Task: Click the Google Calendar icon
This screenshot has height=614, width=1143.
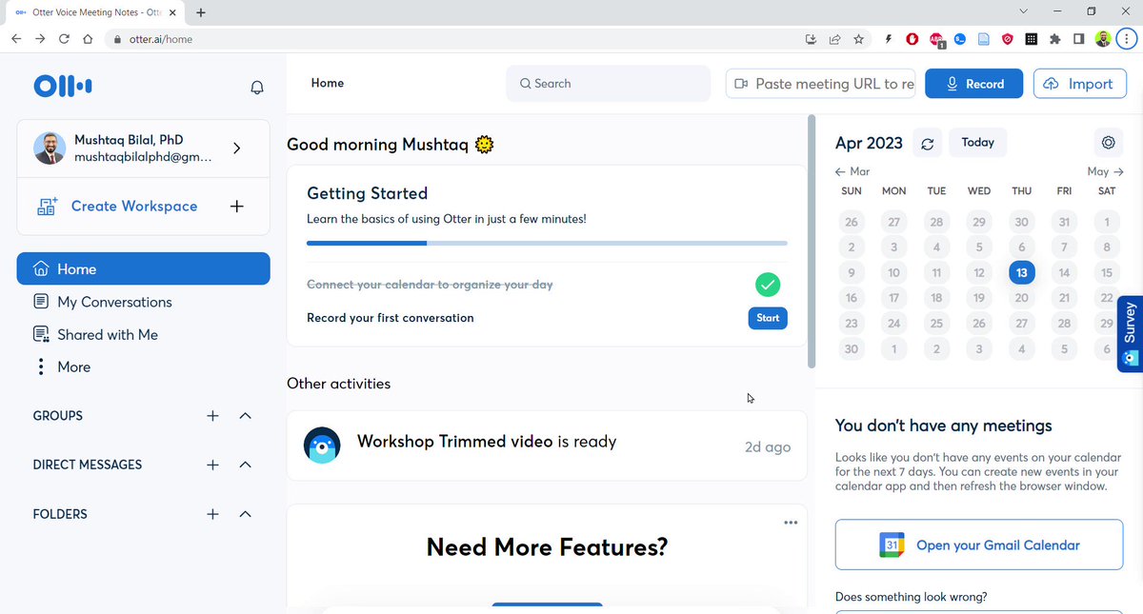Action: (891, 545)
